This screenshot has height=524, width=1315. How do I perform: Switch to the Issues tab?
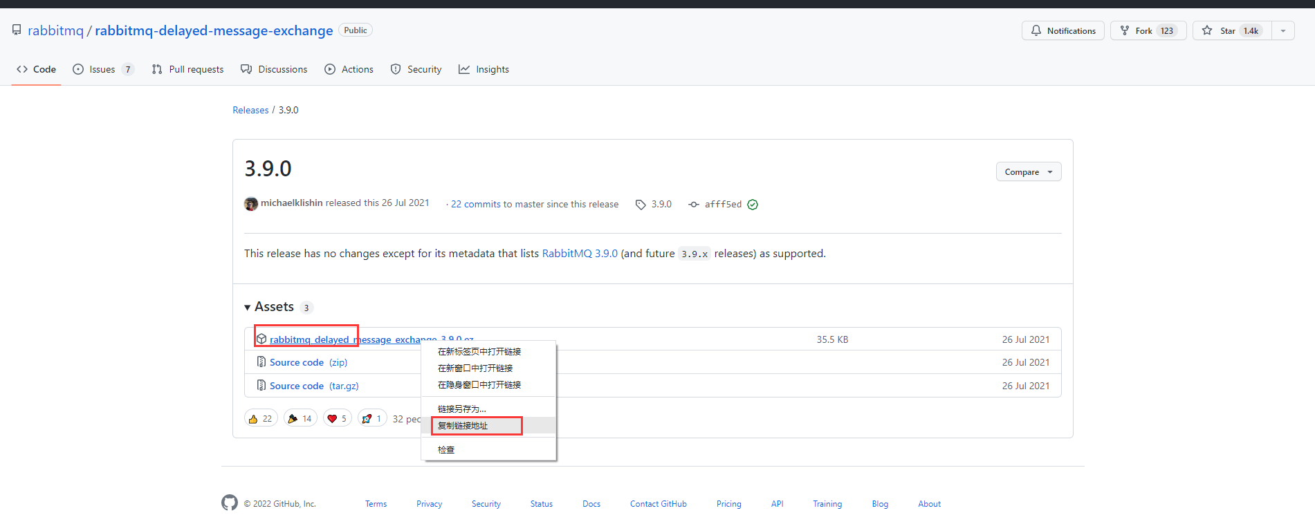coord(102,69)
